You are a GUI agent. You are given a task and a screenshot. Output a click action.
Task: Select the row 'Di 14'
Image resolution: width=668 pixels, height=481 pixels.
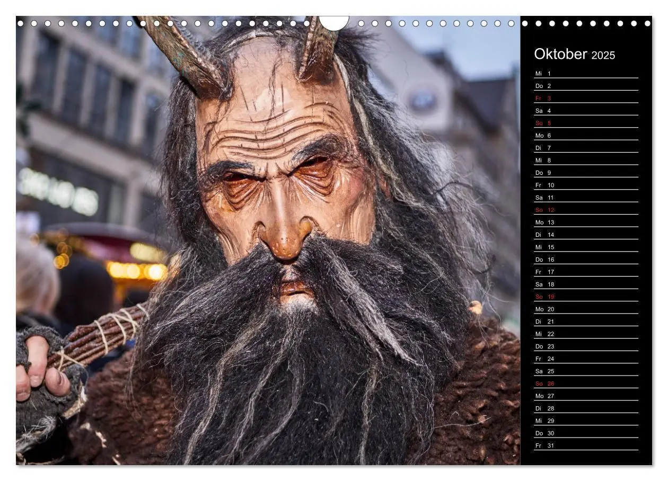point(586,235)
